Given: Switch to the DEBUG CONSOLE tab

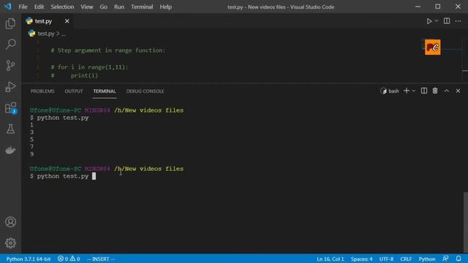Looking at the screenshot, I should 145,91.
